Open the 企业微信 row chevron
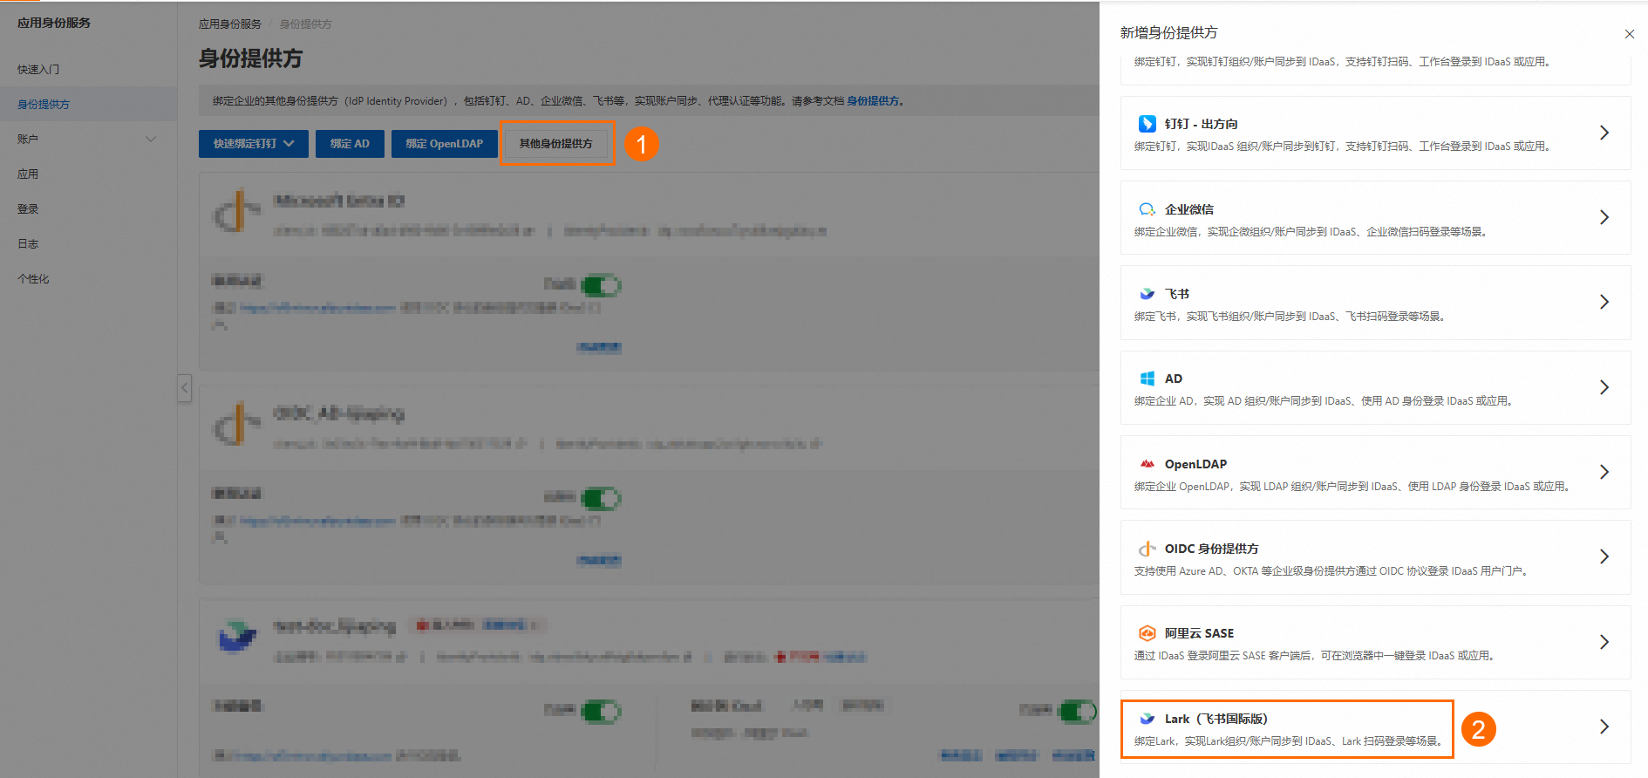The width and height of the screenshot is (1648, 778). 1604,217
